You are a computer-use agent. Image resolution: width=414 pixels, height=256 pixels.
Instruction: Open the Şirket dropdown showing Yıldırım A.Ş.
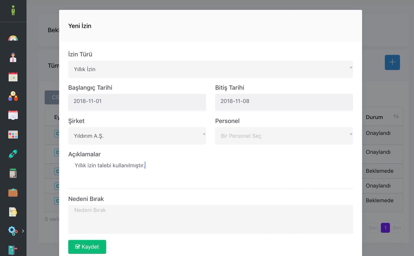(137, 136)
